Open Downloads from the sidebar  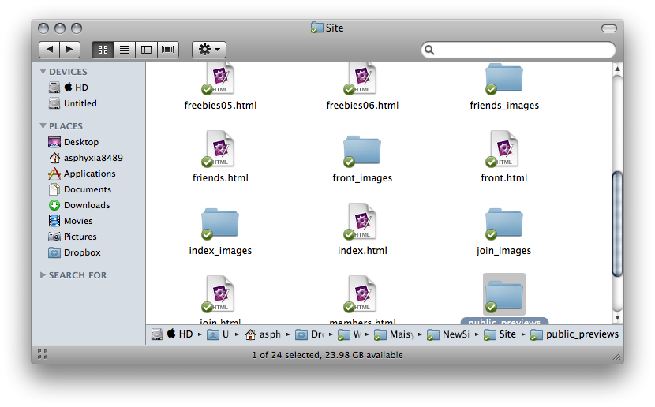(79, 205)
